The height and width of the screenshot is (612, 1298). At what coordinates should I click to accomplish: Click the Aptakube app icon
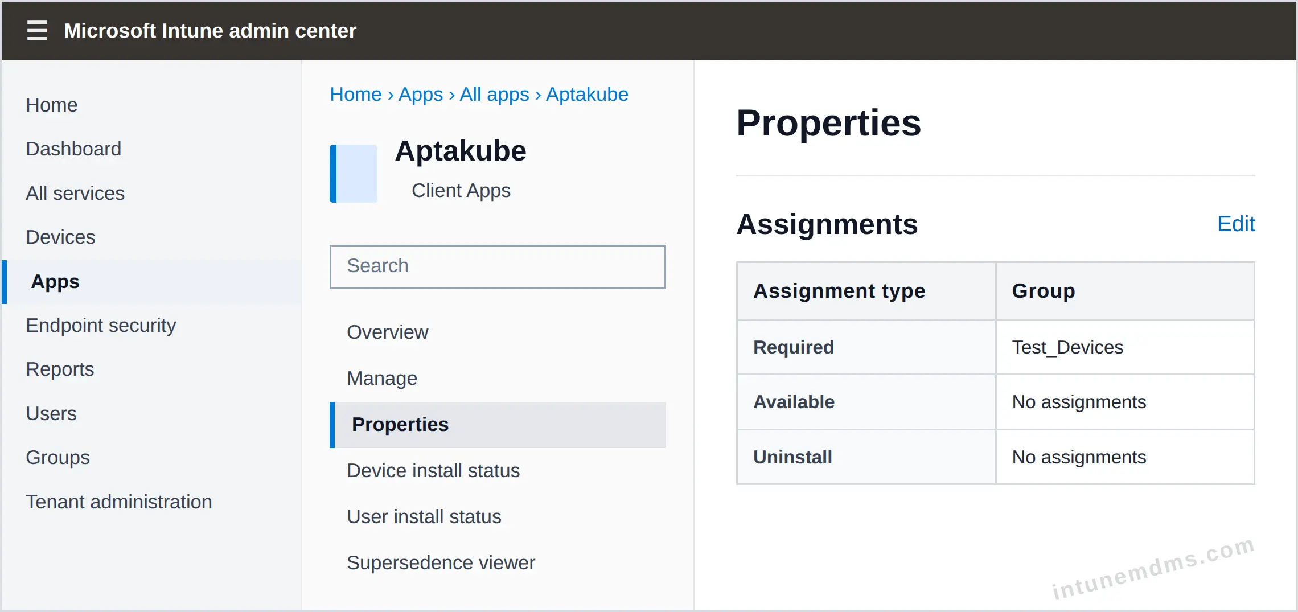point(354,174)
